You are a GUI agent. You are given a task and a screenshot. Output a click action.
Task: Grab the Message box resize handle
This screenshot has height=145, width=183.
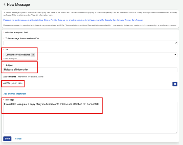[x=176, y=132]
